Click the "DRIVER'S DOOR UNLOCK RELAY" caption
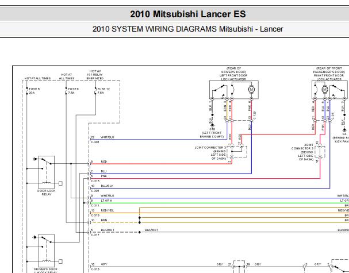This screenshot has width=349, height=273. pos(45,271)
